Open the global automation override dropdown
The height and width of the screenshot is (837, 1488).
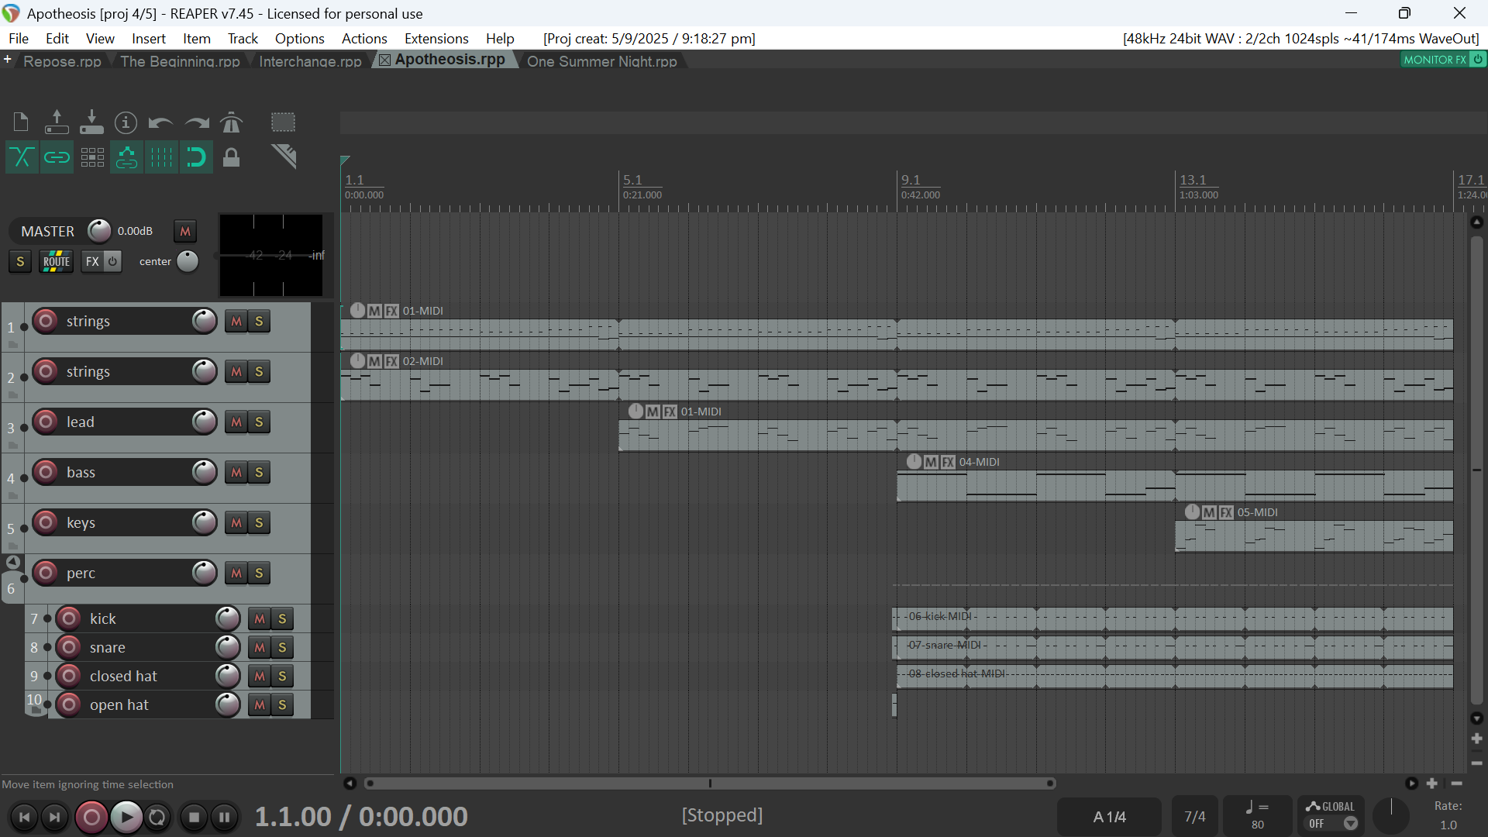pos(1350,824)
